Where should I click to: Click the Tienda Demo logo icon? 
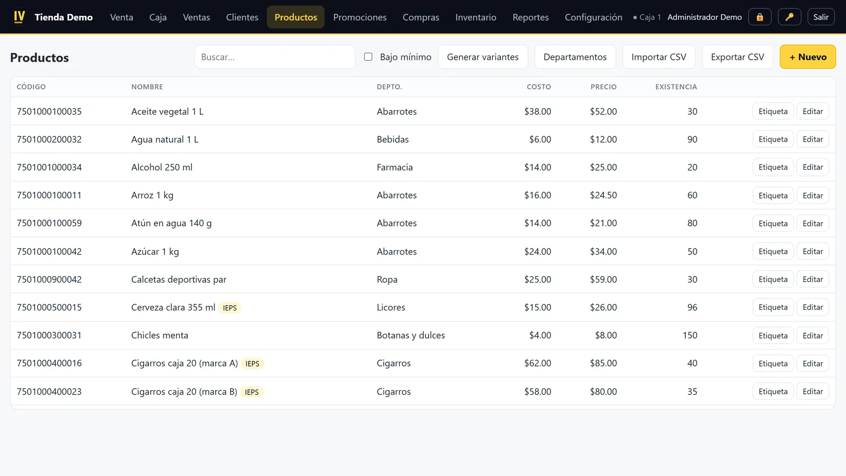coord(20,17)
